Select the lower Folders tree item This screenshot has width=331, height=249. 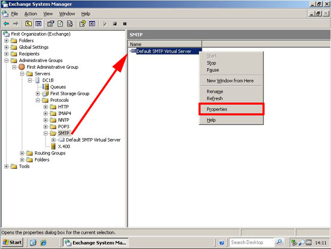pyautogui.click(x=42, y=160)
